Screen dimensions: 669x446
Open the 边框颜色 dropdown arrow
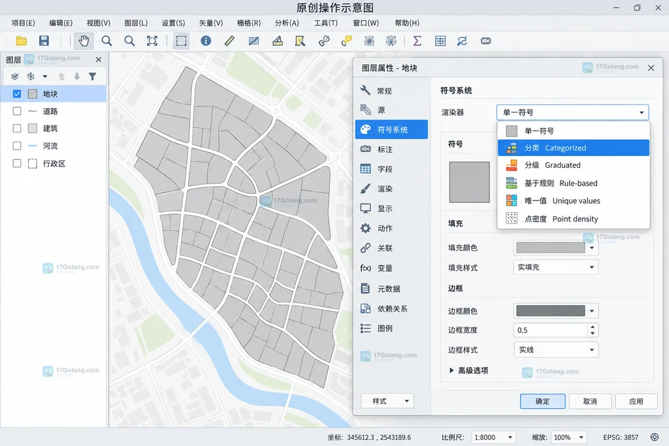click(x=592, y=311)
